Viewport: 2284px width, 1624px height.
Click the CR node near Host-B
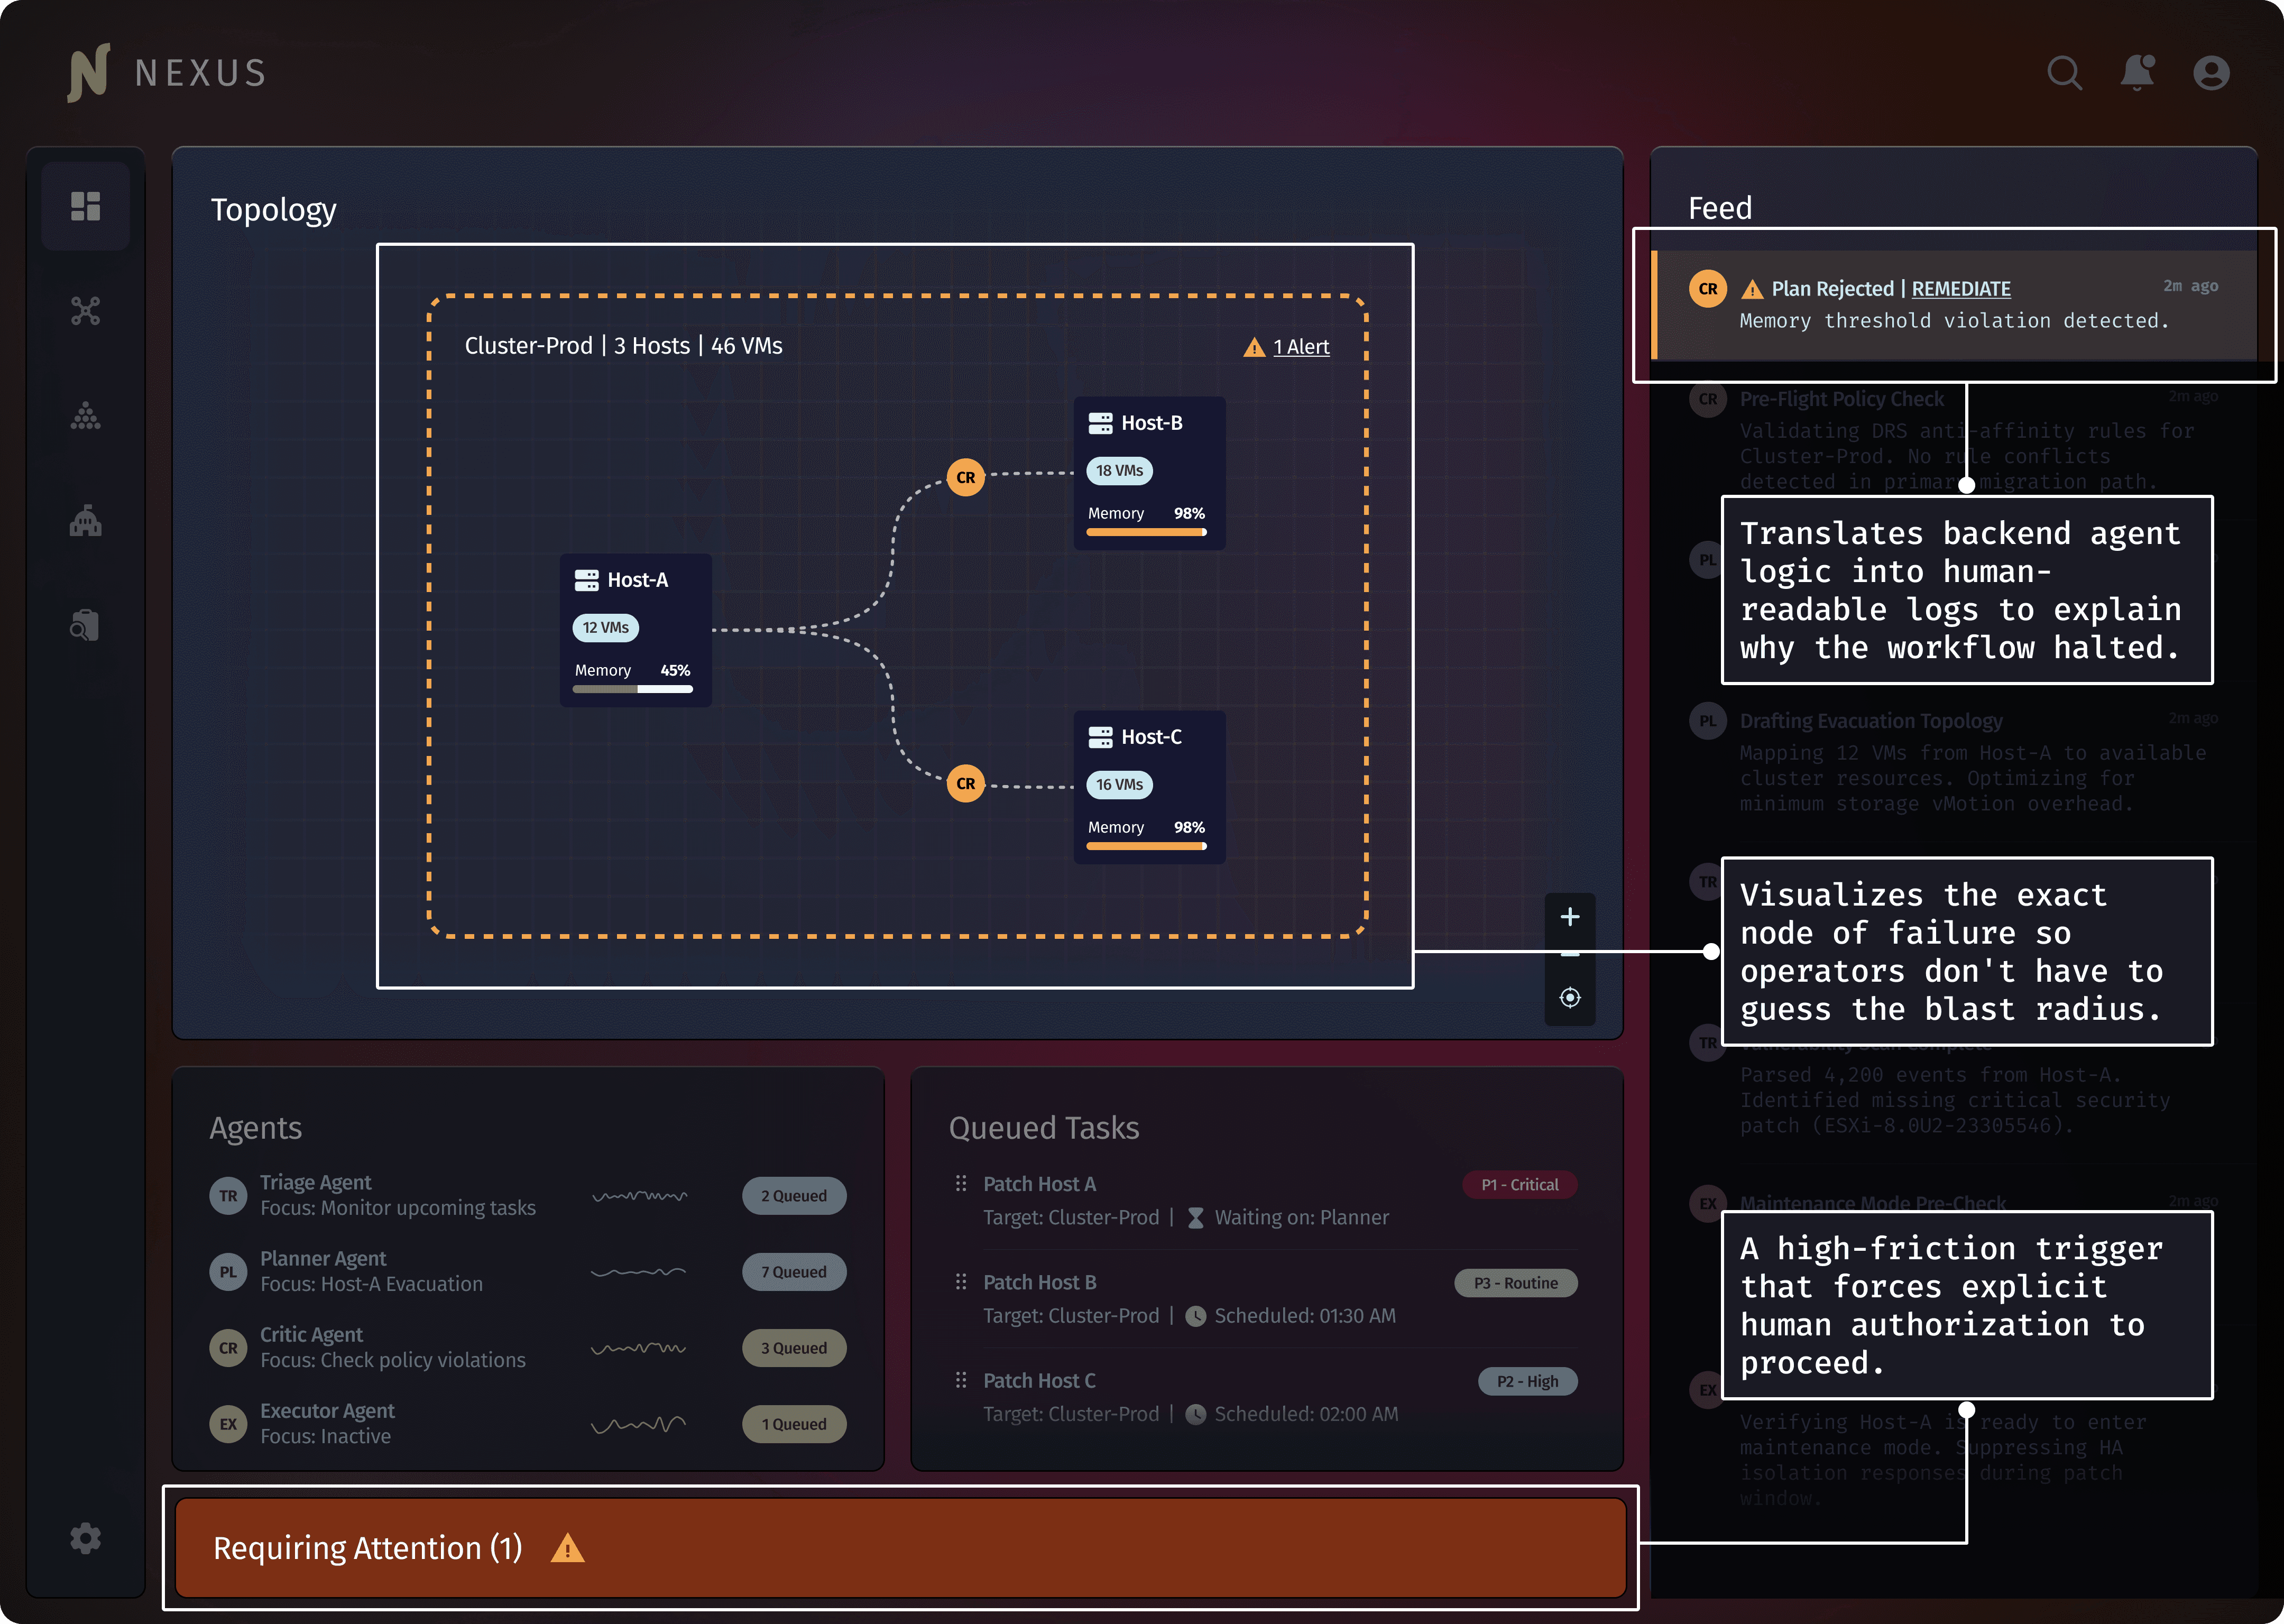click(965, 477)
